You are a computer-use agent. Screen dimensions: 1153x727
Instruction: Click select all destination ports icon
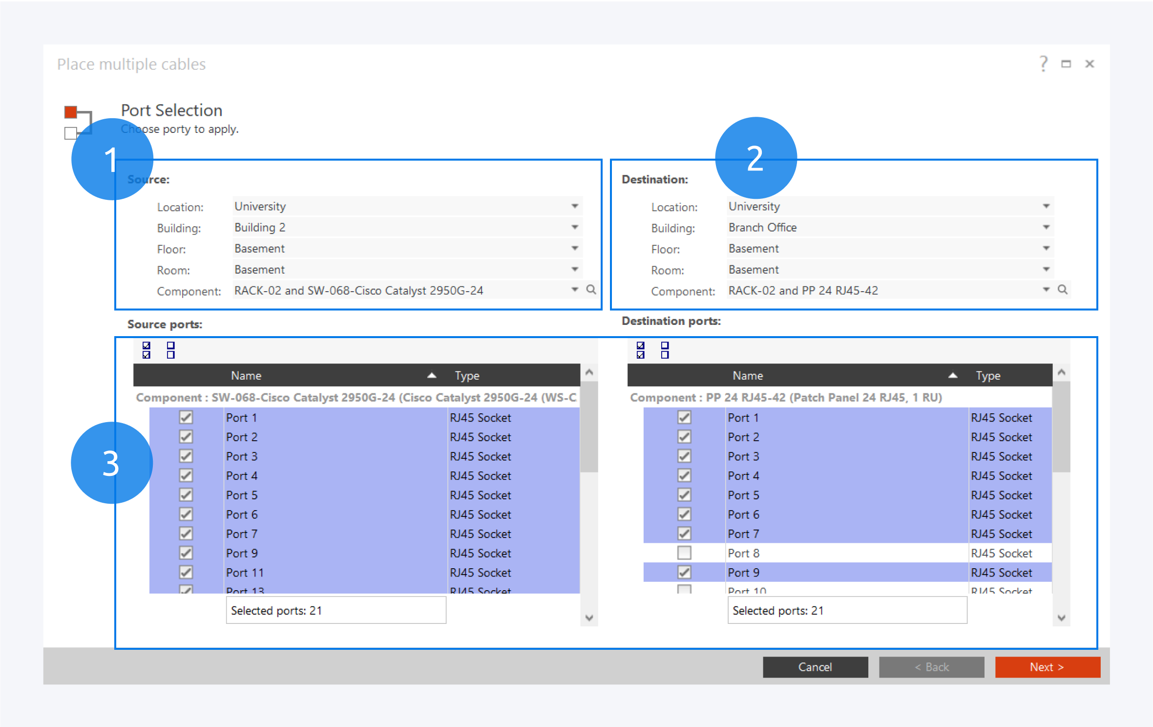640,350
